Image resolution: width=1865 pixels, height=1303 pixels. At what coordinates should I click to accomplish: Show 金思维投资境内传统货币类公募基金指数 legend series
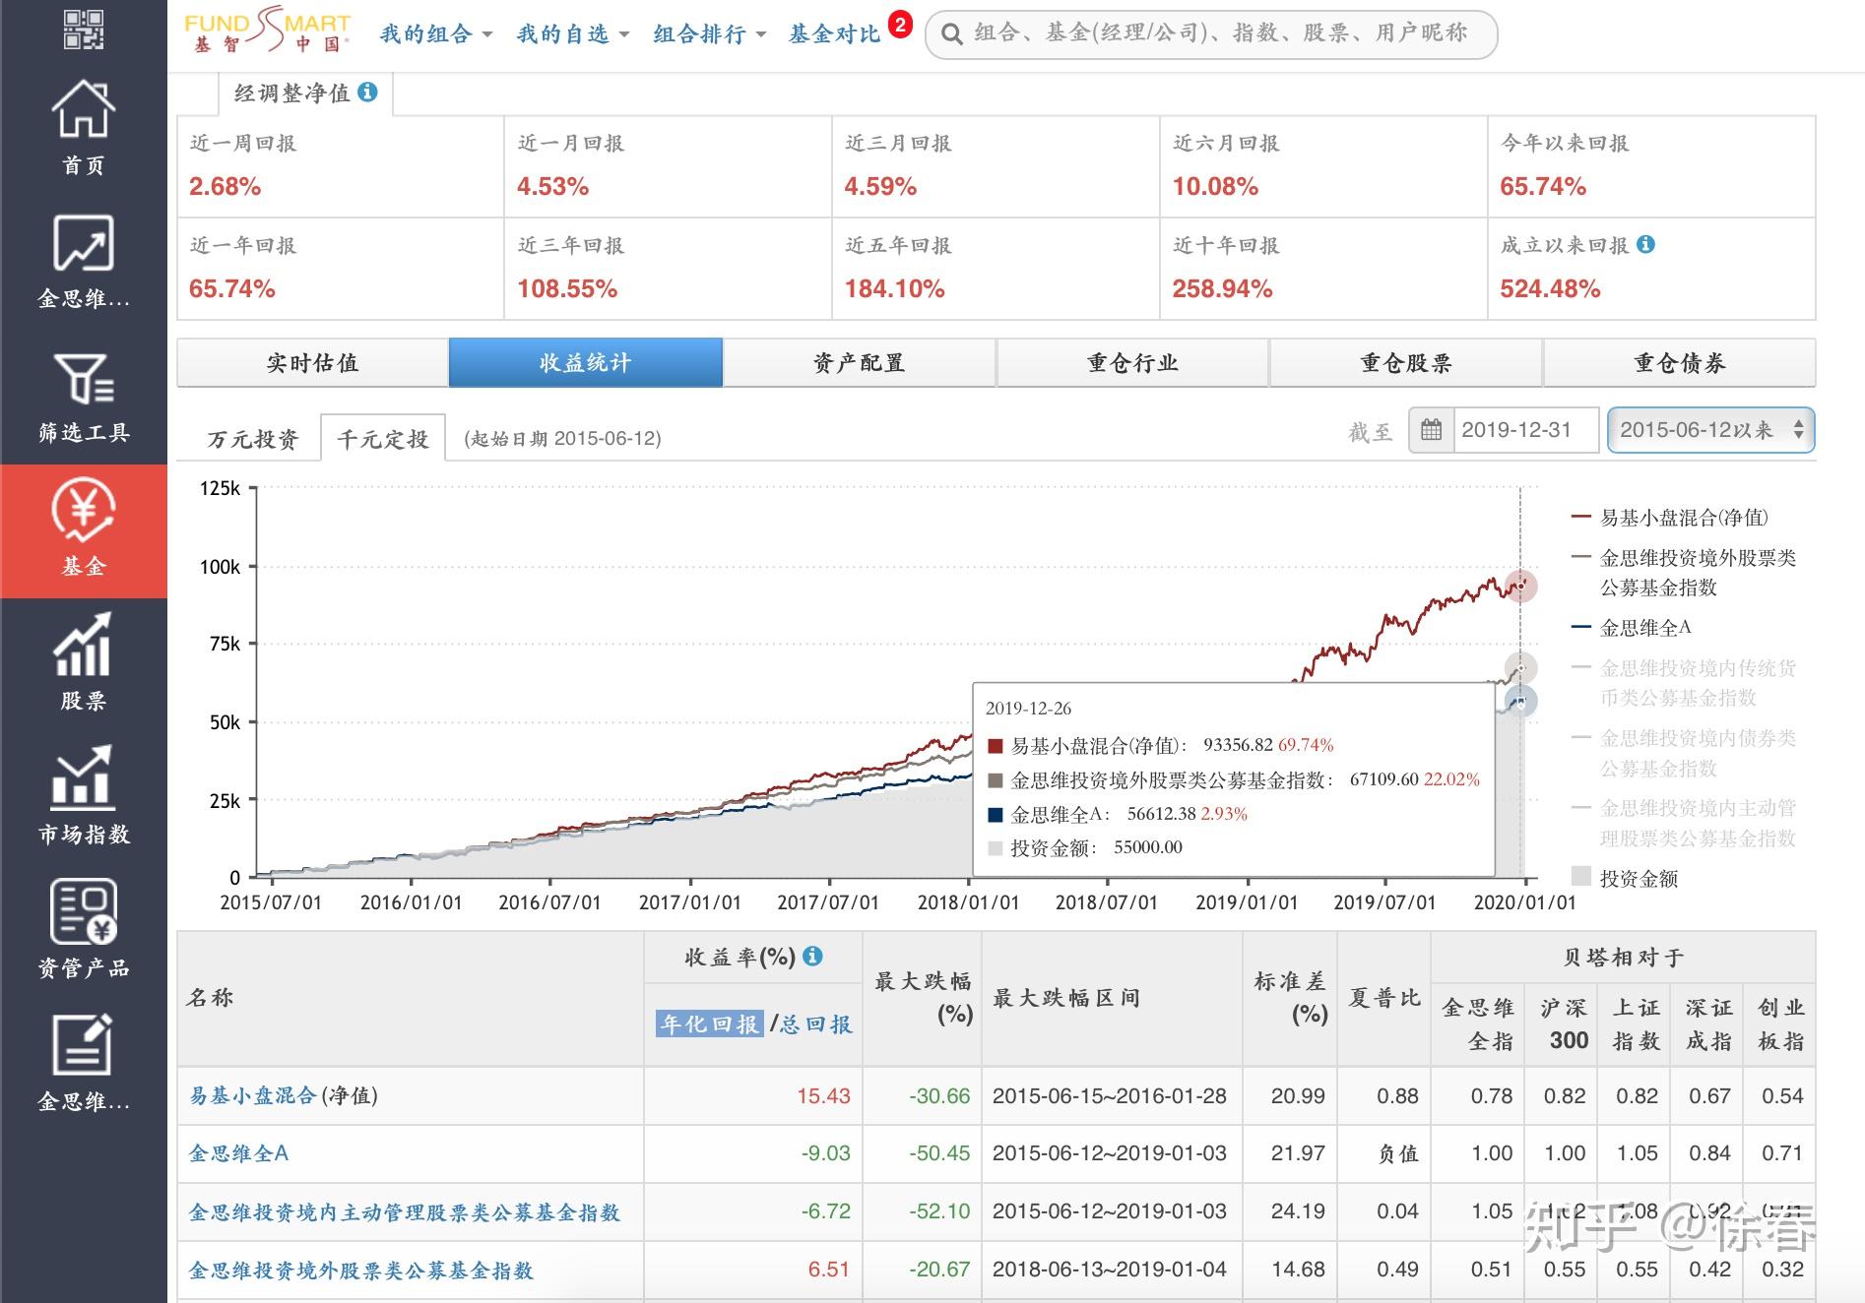tap(1684, 682)
